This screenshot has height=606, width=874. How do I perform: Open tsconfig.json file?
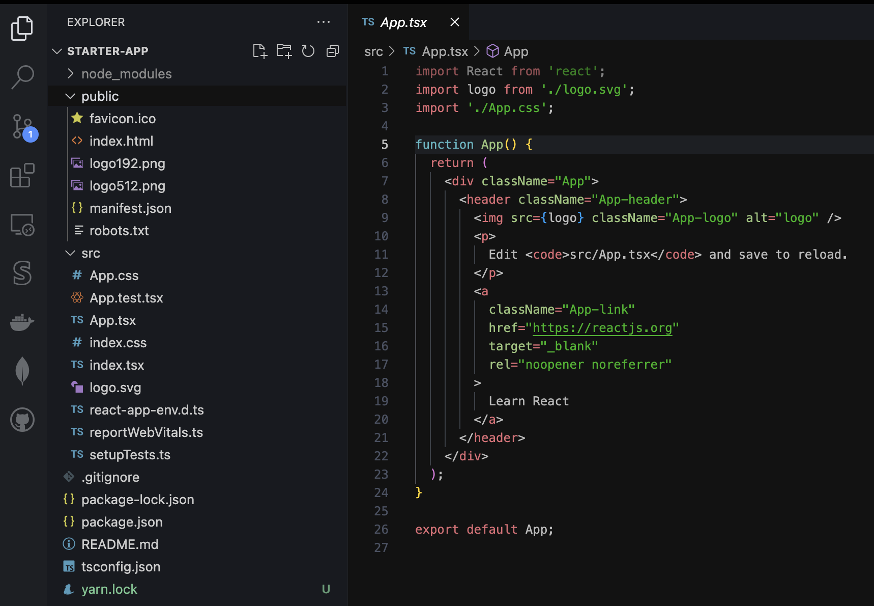click(197, 567)
